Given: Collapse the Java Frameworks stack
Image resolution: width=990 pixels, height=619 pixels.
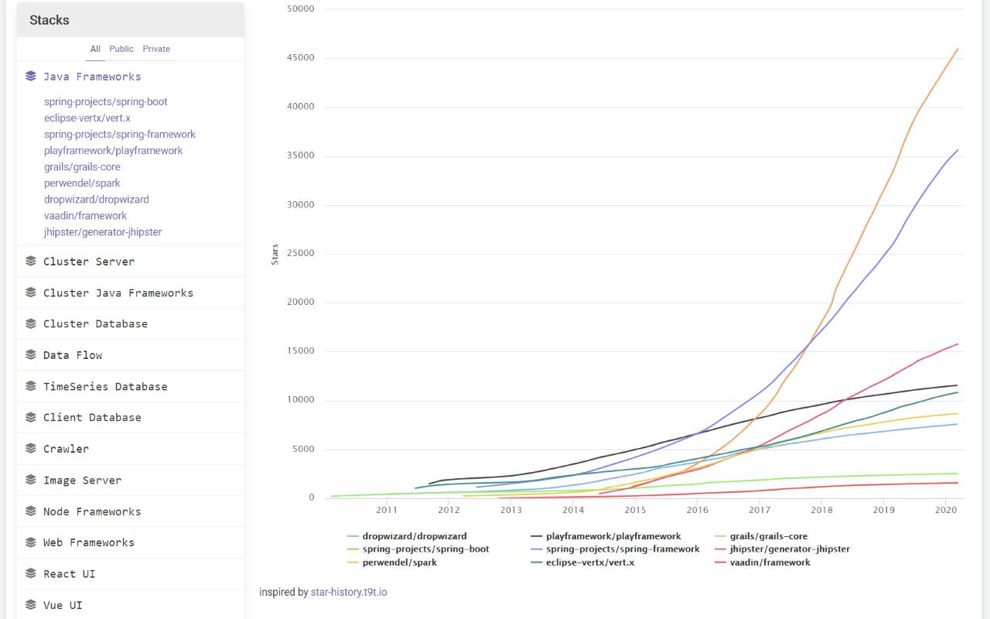Looking at the screenshot, I should tap(91, 77).
